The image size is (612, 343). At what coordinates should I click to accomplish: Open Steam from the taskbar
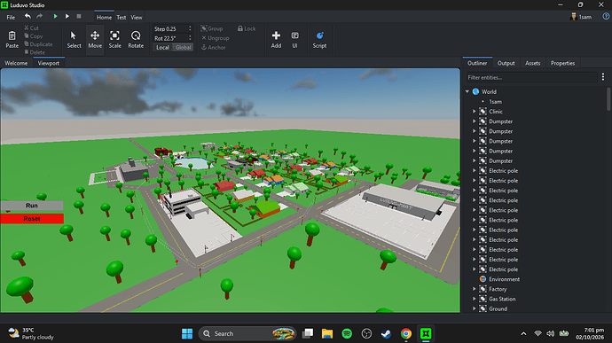click(x=386, y=333)
